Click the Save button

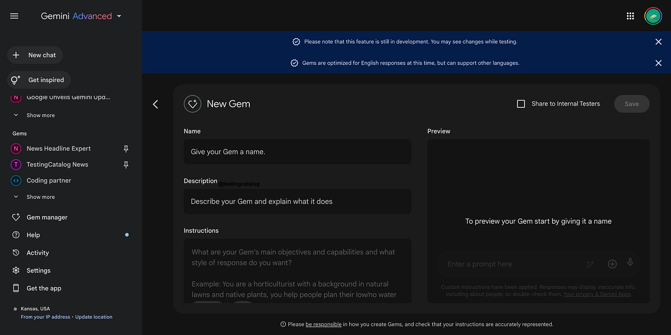(x=632, y=104)
